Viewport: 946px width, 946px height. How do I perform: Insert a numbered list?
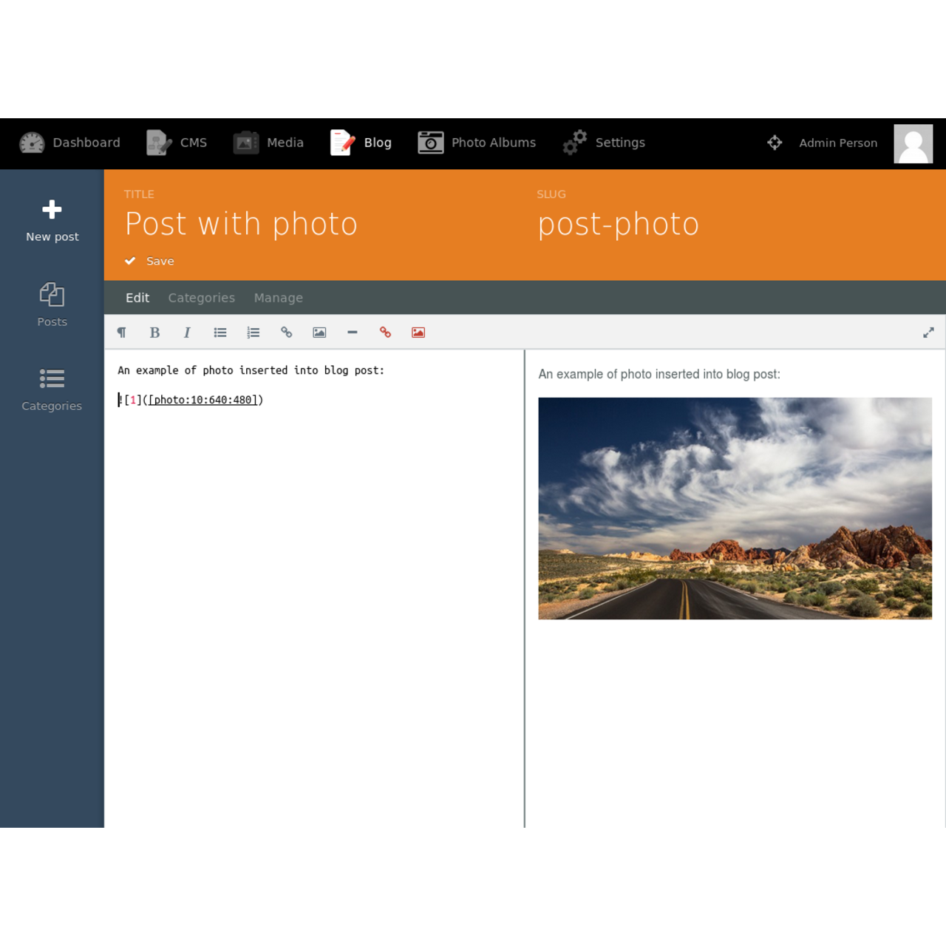click(x=252, y=333)
